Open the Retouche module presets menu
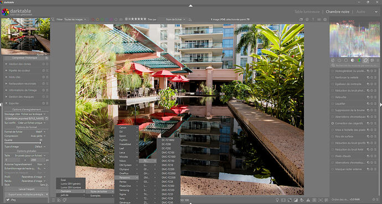Image resolution: width=382 pixels, height=204 pixels. coord(375,97)
